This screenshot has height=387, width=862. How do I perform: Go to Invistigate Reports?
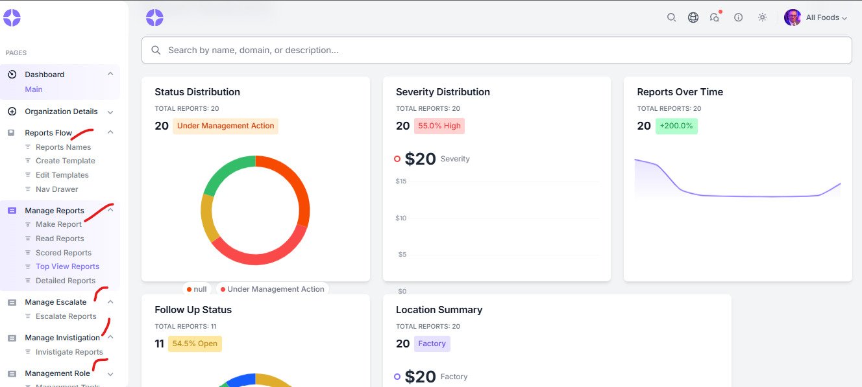coord(69,352)
